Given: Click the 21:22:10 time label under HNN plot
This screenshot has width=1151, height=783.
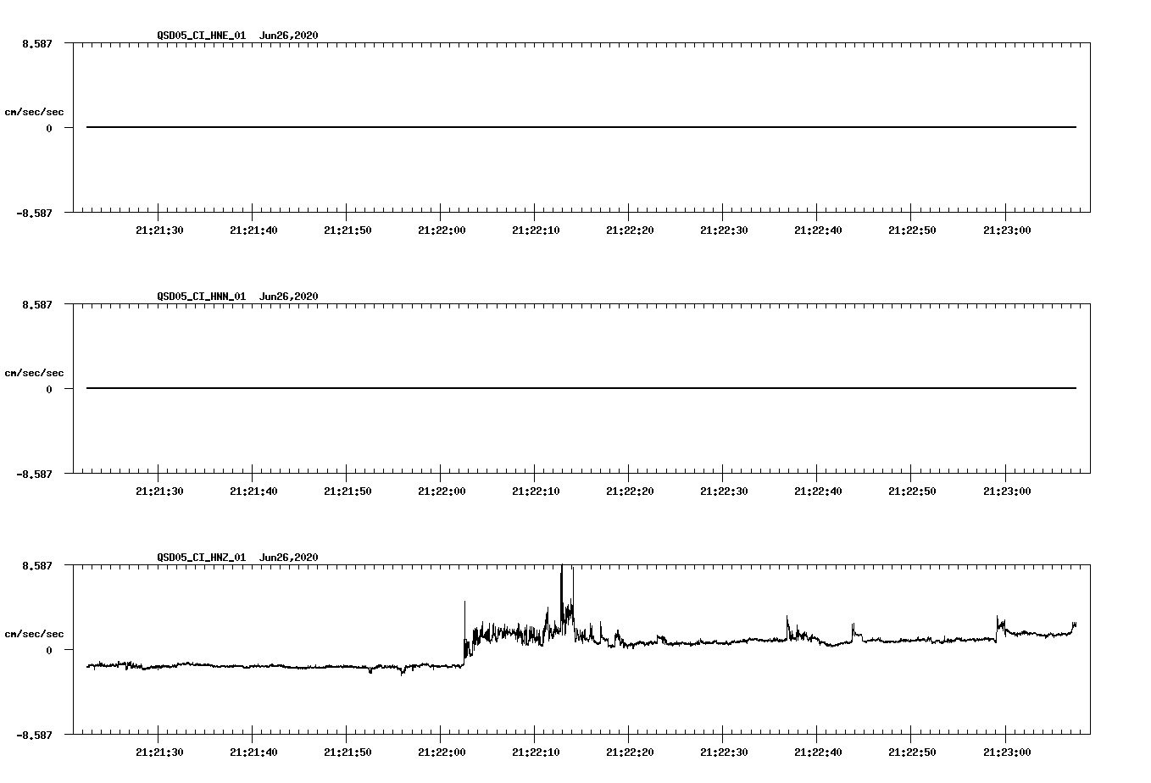Looking at the screenshot, I should tap(535, 491).
